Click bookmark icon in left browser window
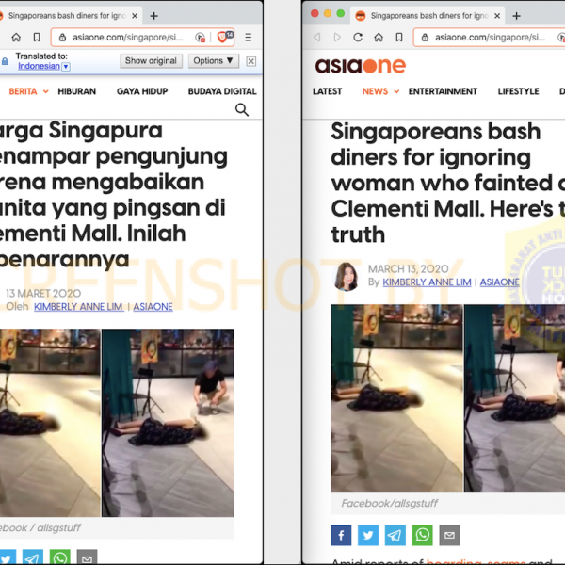565x565 pixels. point(37,37)
